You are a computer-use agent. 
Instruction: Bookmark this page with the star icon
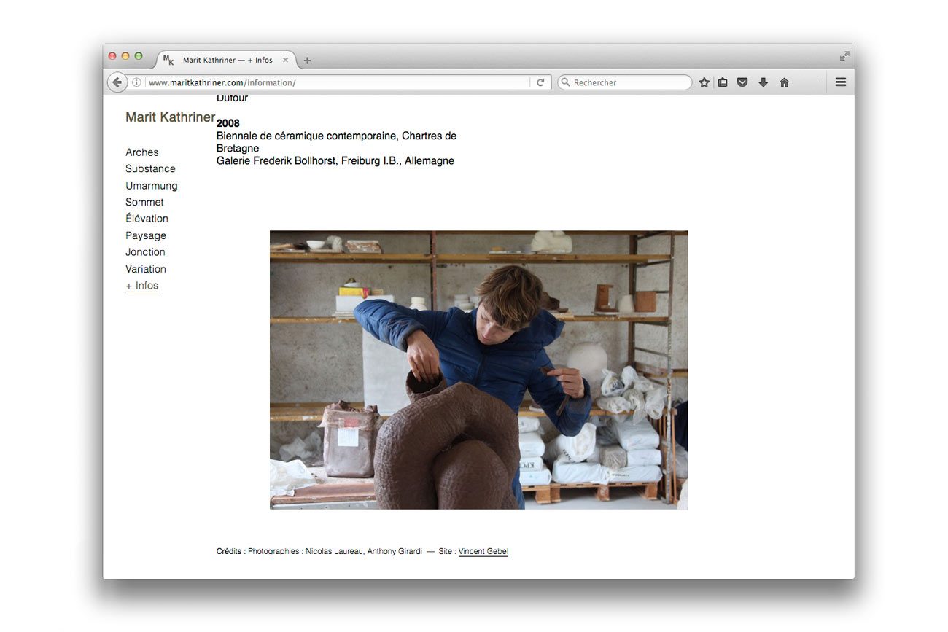[x=704, y=82]
